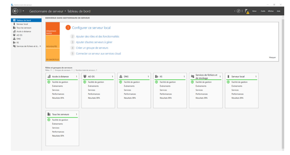The height and width of the screenshot is (155, 290).
Task: Open the Outils menu
Action: (263, 11)
